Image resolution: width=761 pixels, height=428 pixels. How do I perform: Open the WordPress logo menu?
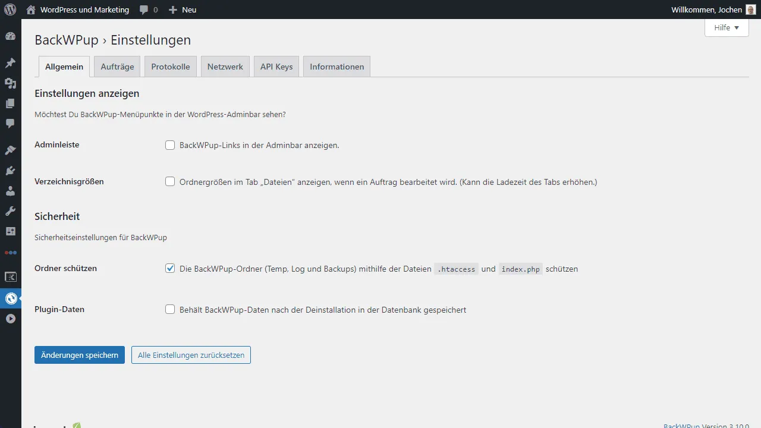tap(10, 10)
